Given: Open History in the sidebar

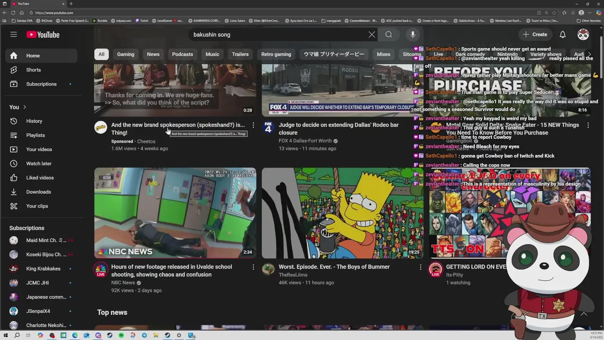Looking at the screenshot, I should 42,121.
